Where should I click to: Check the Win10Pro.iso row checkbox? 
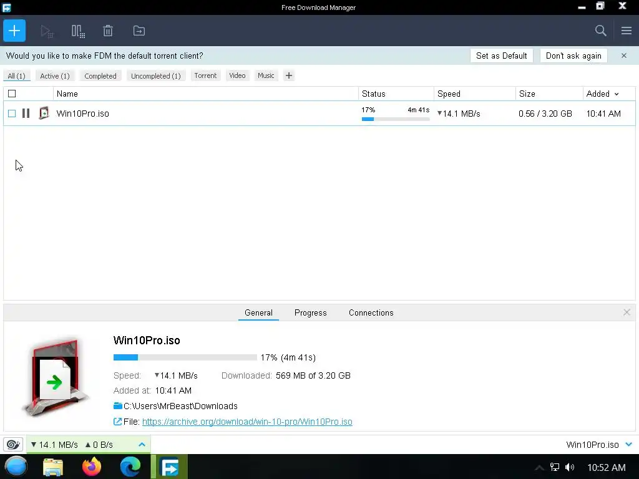coord(12,114)
